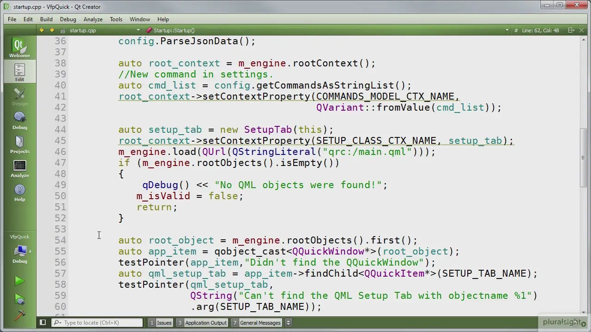591x332 pixels.
Task: Click the Line 62, Col 48 indicator
Action: click(x=540, y=30)
